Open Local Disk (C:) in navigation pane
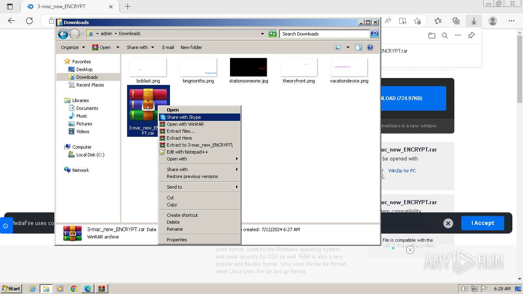Screen dimensions: 523x294 tap(90, 155)
